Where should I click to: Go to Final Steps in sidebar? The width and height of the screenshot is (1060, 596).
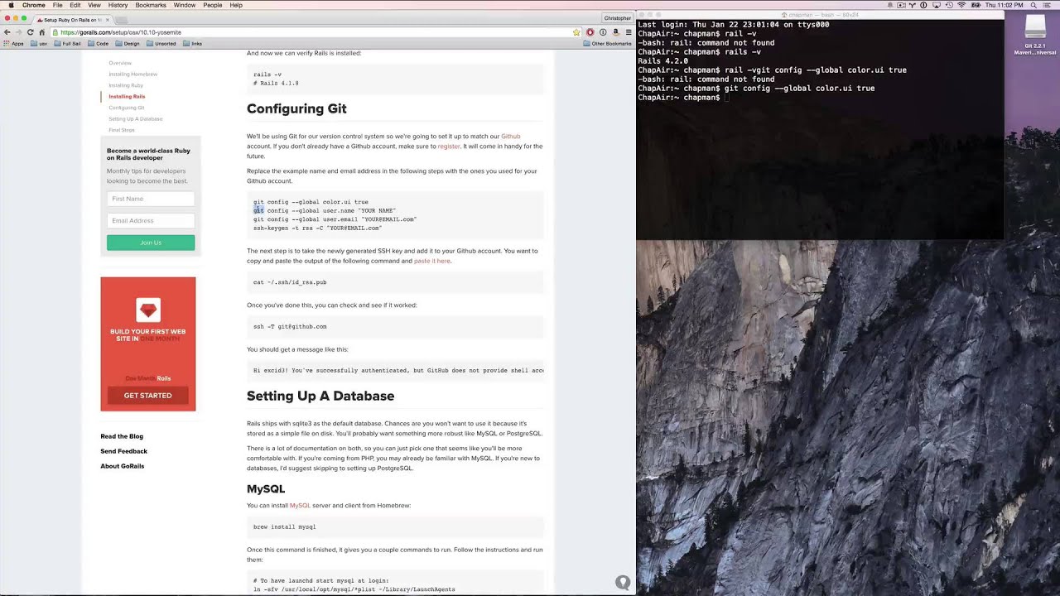[122, 130]
